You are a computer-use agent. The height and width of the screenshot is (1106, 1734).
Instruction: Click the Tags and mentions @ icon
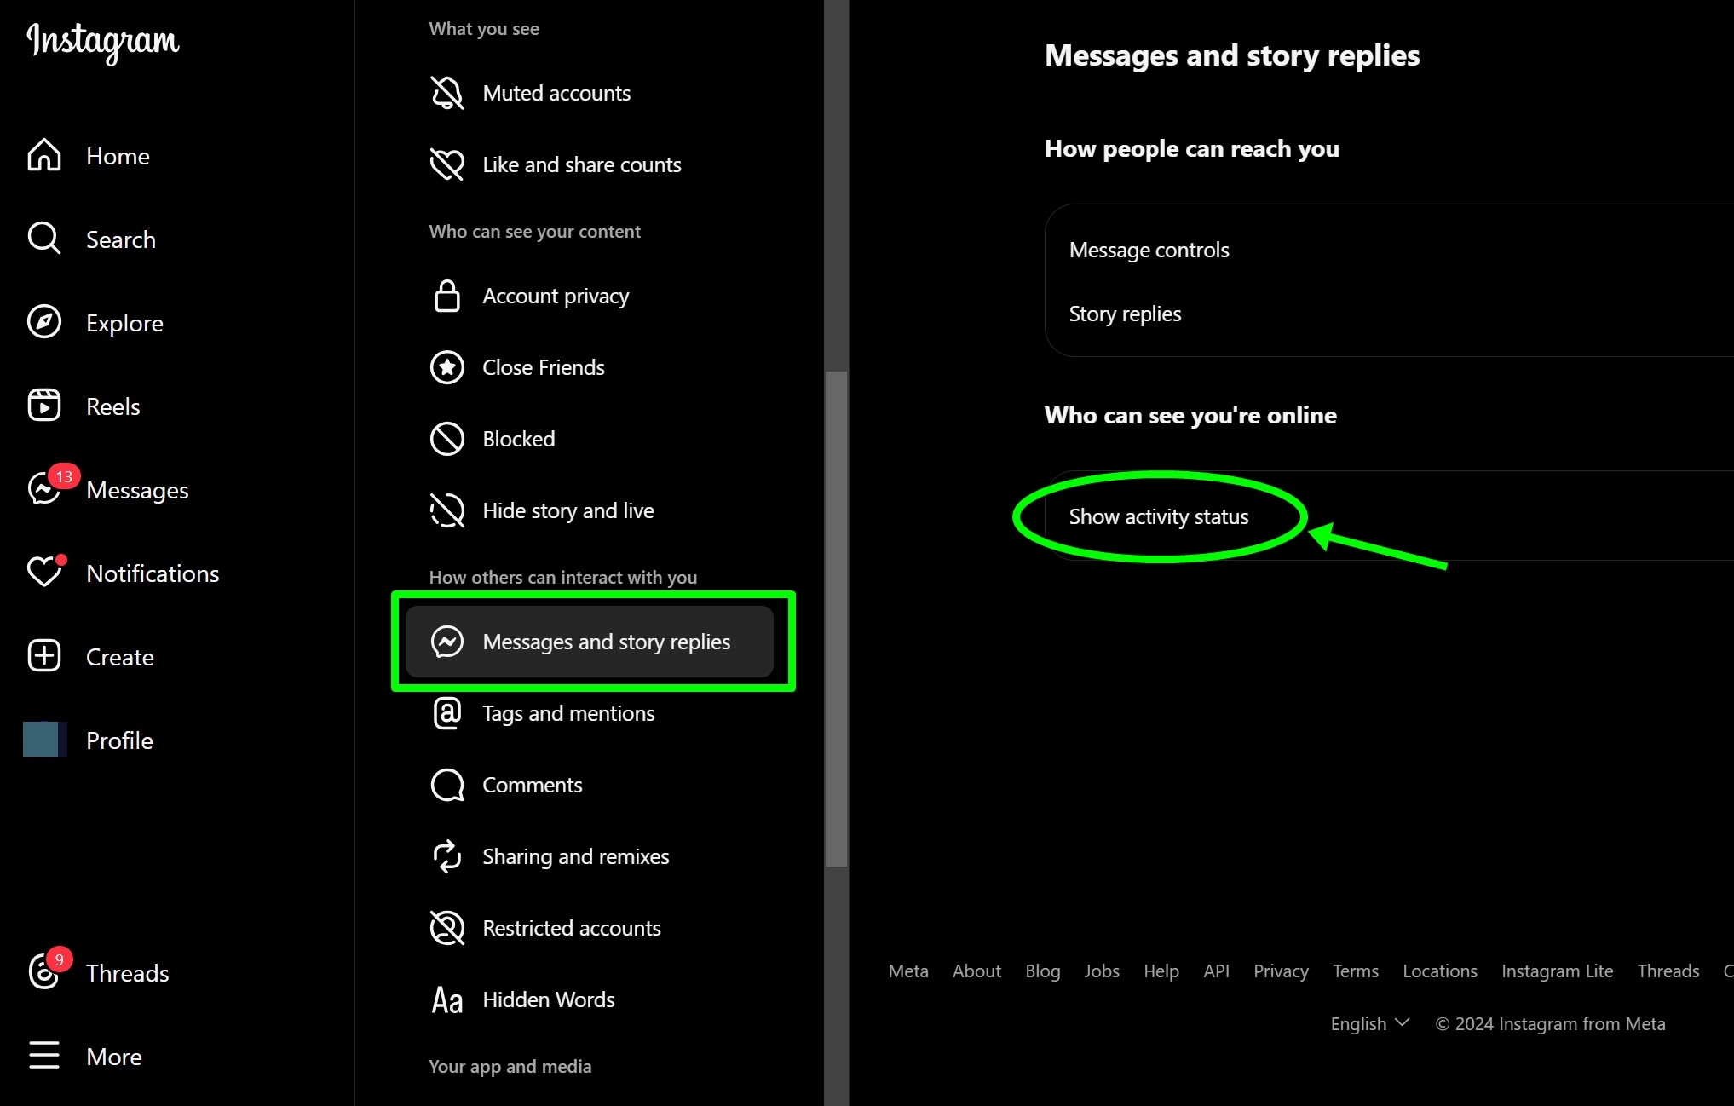tap(447, 713)
